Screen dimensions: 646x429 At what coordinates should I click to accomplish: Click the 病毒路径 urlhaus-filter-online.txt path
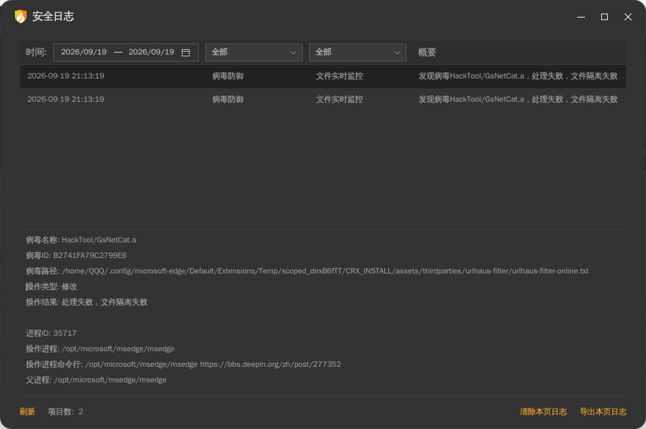click(x=307, y=271)
